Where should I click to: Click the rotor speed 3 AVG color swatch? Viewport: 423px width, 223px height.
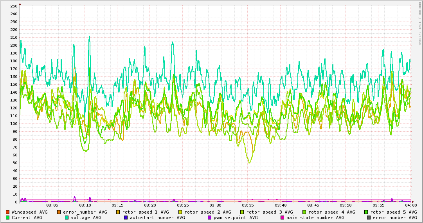click(242, 212)
